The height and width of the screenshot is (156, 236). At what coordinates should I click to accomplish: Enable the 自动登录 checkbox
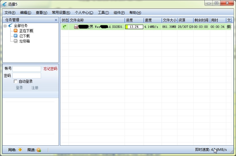[x=16, y=82]
